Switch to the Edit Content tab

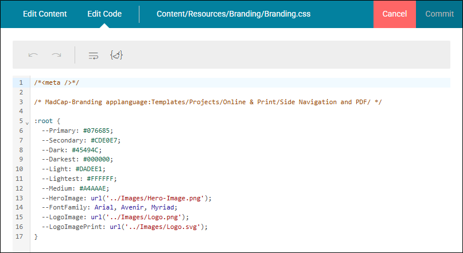click(x=45, y=14)
